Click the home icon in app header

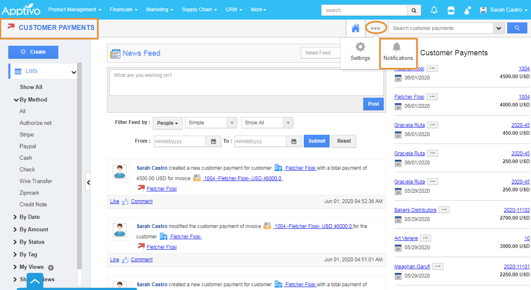[x=355, y=28]
